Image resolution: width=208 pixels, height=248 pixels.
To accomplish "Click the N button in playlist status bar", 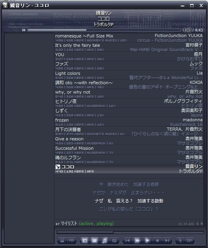I will (x=198, y=224).
